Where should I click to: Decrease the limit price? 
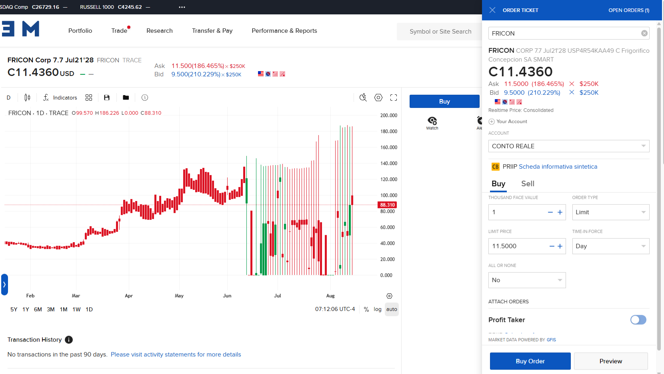[x=552, y=246]
